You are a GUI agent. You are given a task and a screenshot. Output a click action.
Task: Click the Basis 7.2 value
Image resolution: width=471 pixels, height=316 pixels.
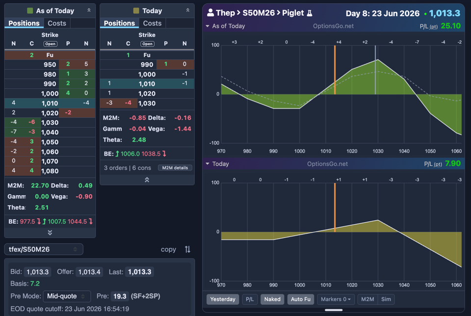(35, 284)
